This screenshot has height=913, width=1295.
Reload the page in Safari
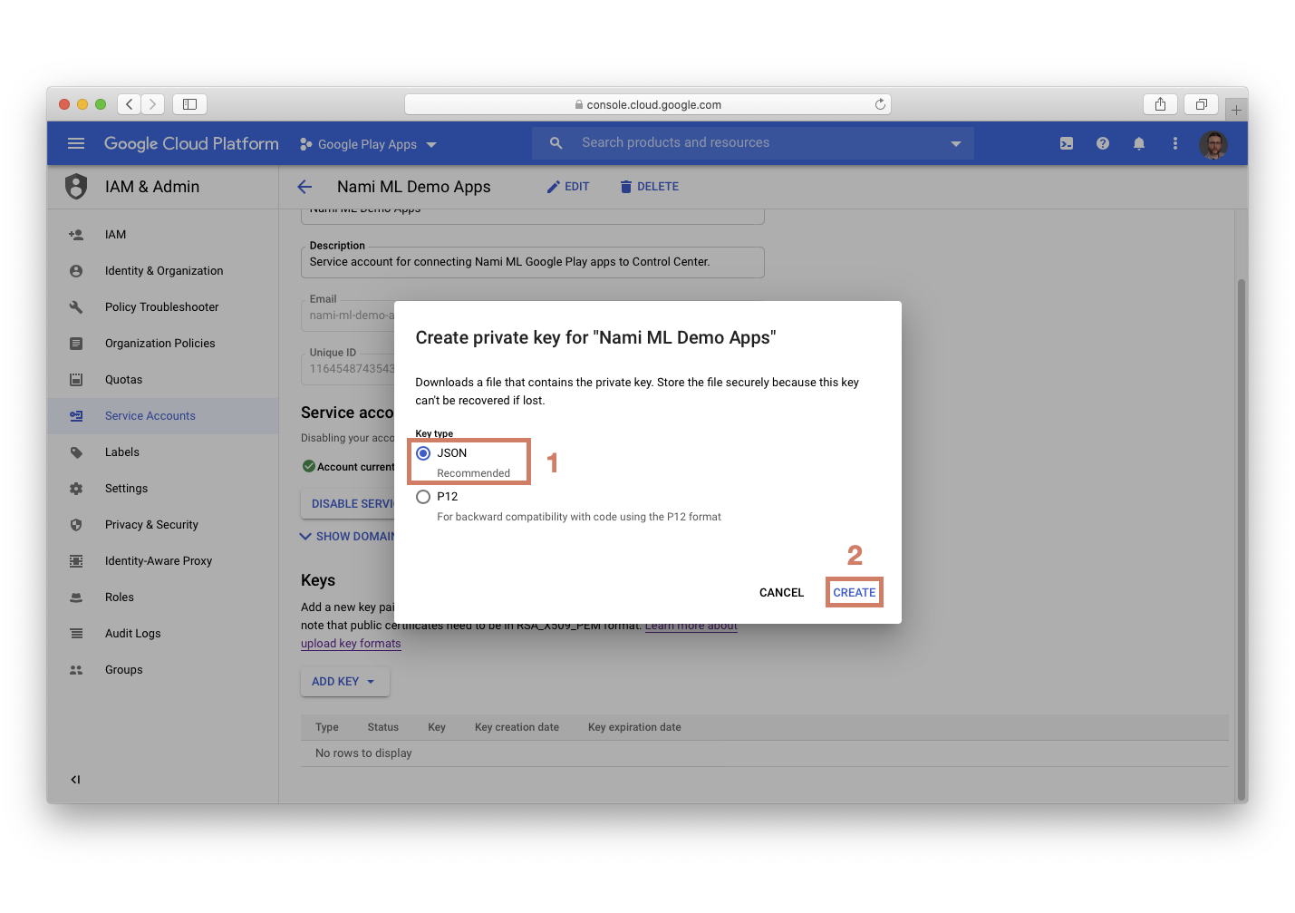(x=880, y=104)
